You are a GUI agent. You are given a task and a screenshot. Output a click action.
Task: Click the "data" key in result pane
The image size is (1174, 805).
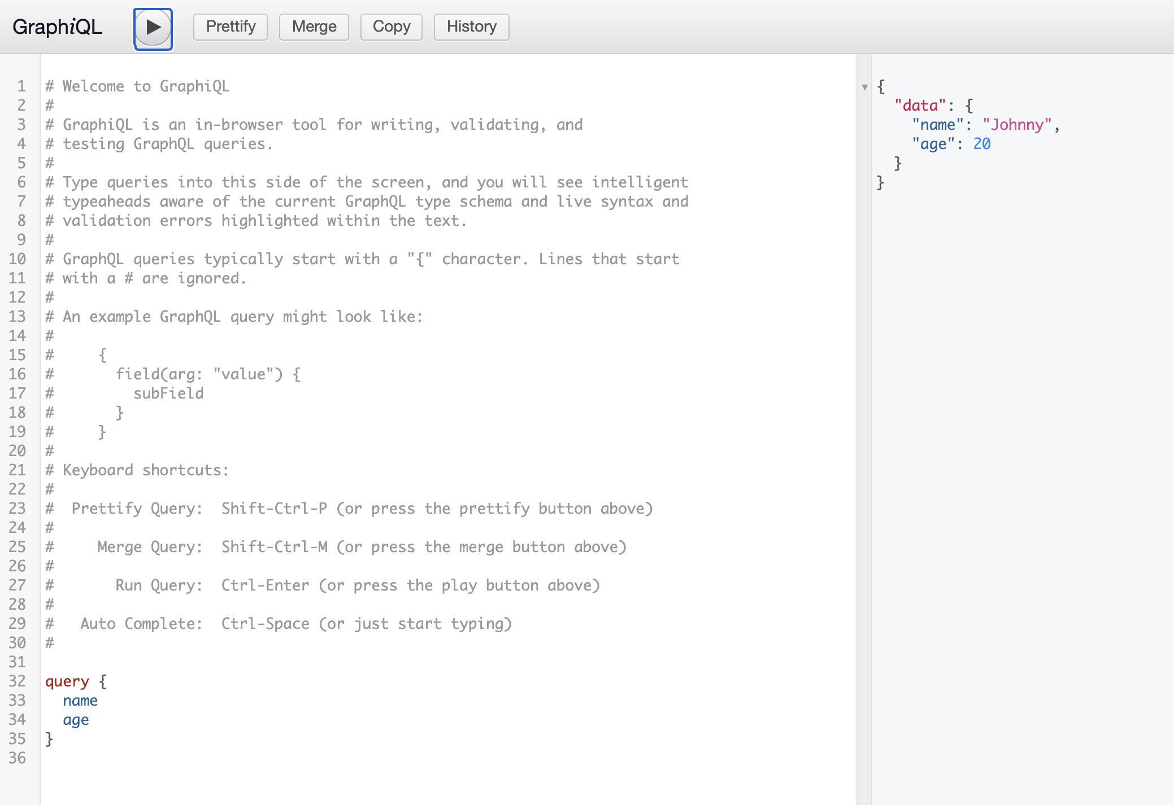point(920,106)
